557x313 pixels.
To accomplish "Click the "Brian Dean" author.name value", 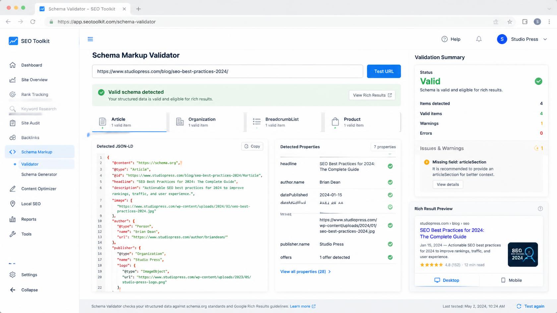I will pos(330,182).
